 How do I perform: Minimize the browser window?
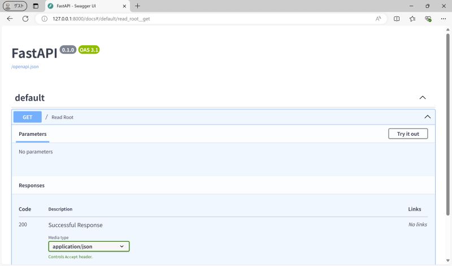pos(411,6)
